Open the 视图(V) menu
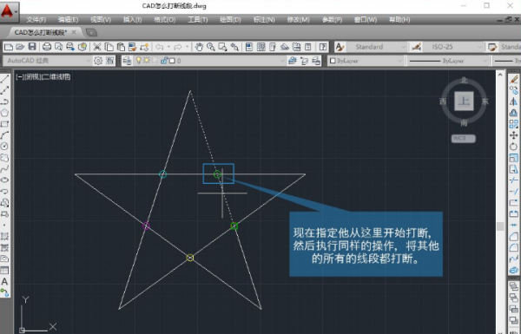Screen dimensions: 521x334 tap(101, 20)
